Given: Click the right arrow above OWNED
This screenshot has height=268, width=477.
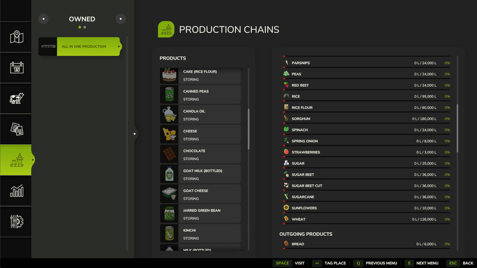Looking at the screenshot, I should (x=121, y=19).
